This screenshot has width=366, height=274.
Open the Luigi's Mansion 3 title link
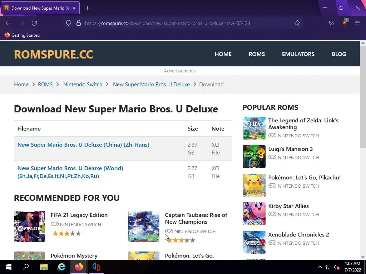(290, 149)
